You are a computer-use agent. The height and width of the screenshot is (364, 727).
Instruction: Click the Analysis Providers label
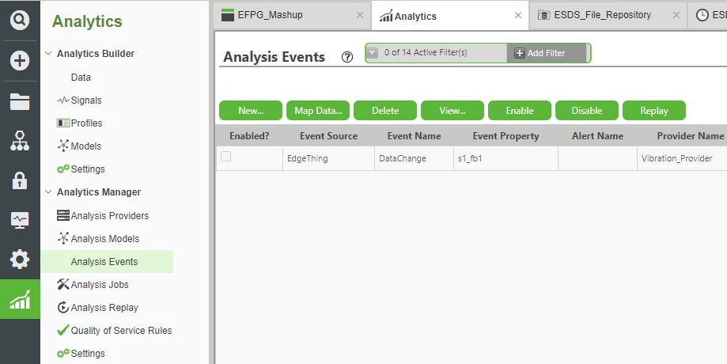coord(110,215)
